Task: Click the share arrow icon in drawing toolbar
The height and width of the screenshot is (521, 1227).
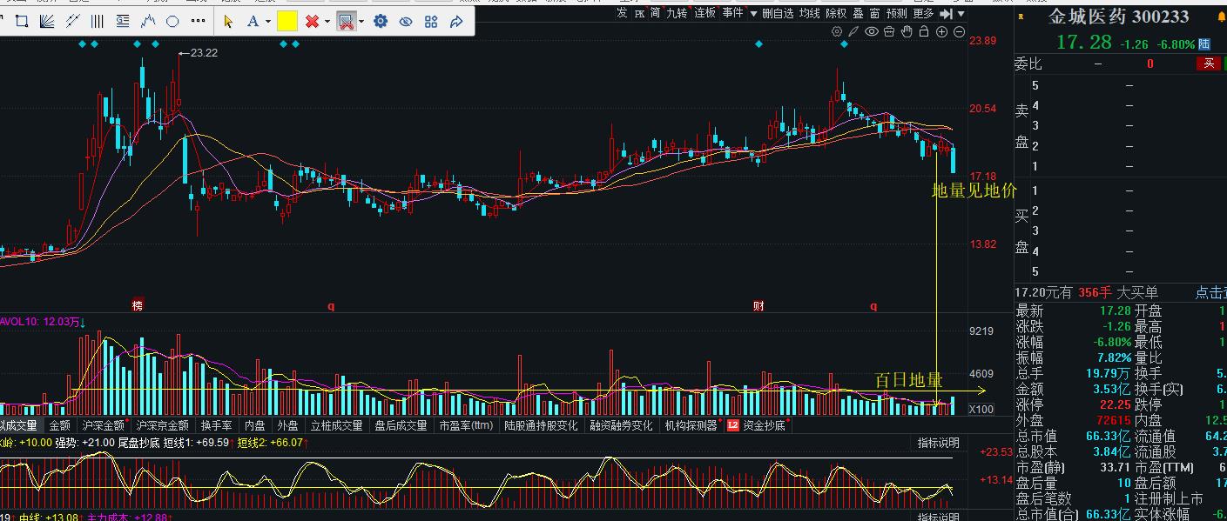Action: pyautogui.click(x=455, y=21)
